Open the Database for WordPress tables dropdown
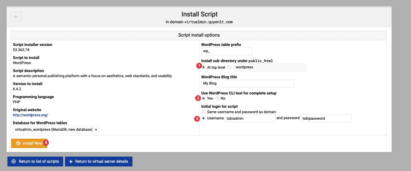411x171 pixels. coord(56,130)
